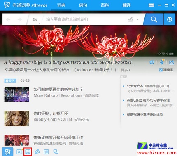Open the 译 translation icon in bottom toolbar

coord(46,152)
